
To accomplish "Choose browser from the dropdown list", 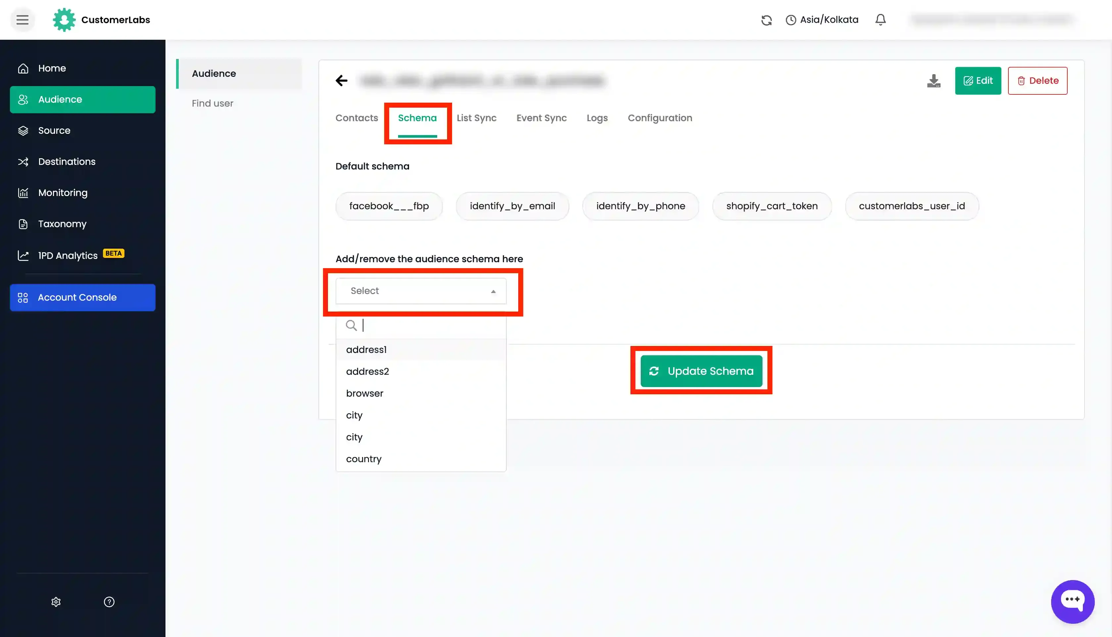I will click(x=421, y=393).
